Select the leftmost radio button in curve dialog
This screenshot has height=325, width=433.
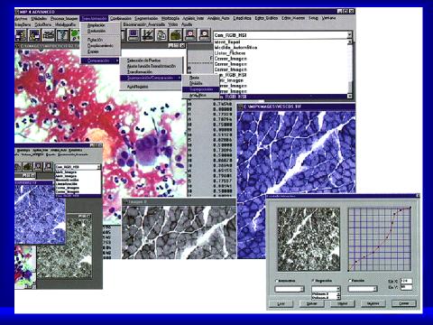[277, 281]
